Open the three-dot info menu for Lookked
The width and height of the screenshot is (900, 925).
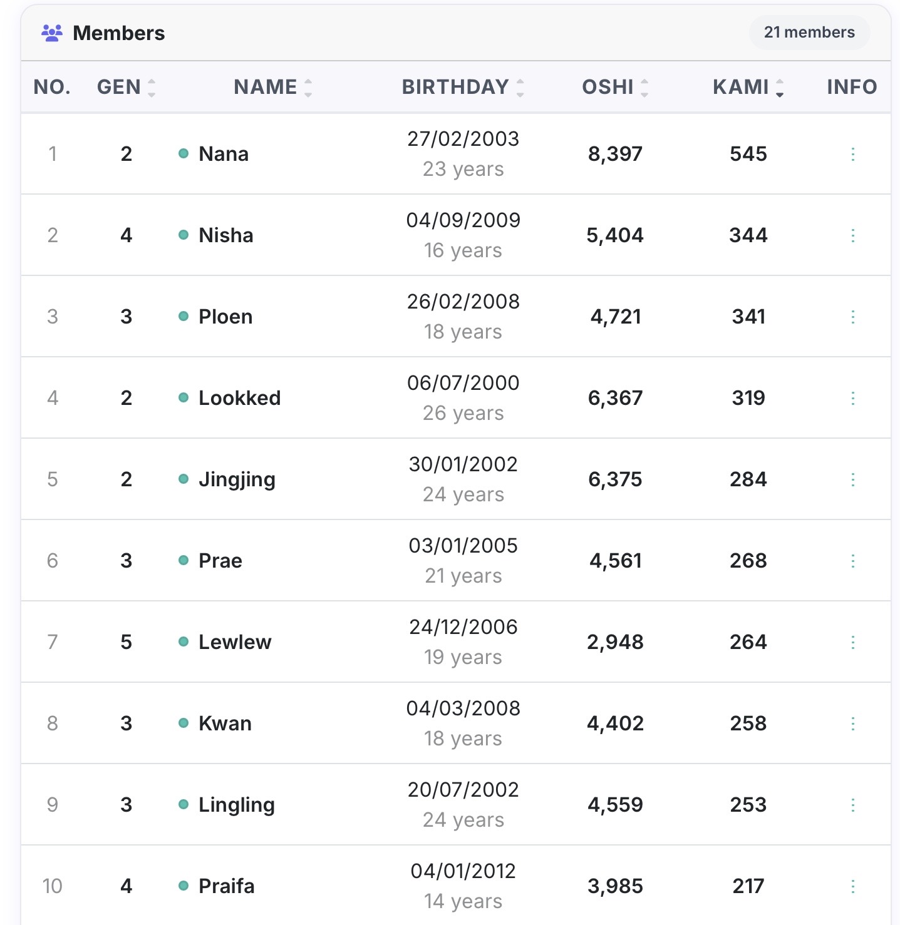852,398
